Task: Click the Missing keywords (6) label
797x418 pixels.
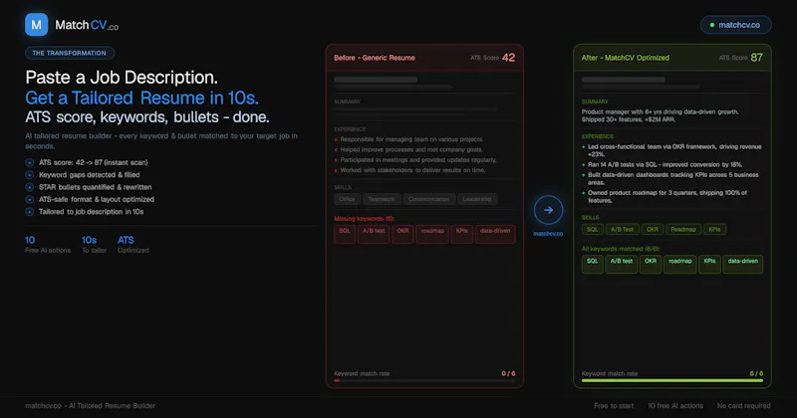Action: (x=364, y=219)
